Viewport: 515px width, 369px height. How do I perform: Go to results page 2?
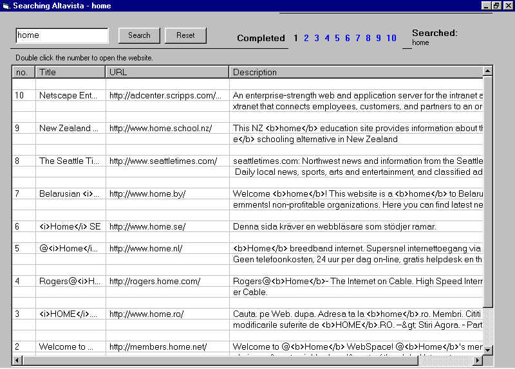click(x=306, y=38)
